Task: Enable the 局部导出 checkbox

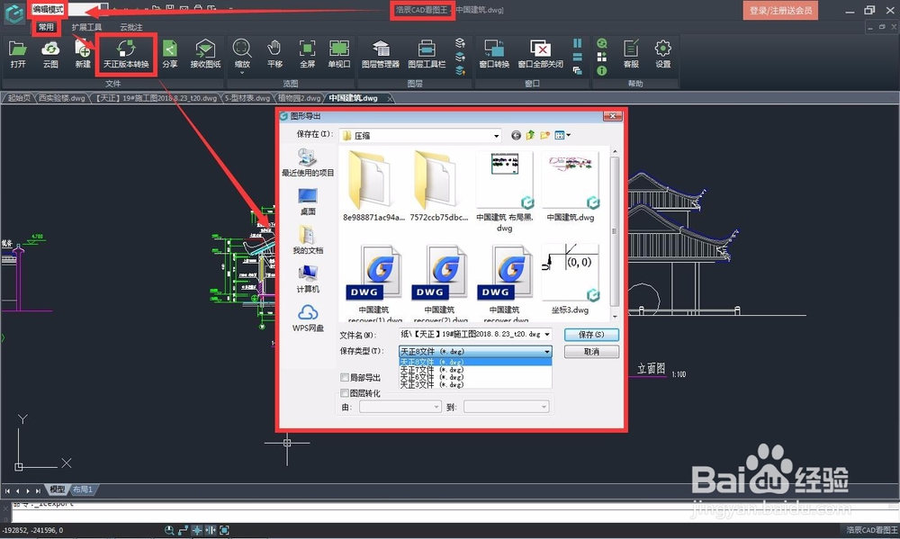Action: pyautogui.click(x=345, y=377)
